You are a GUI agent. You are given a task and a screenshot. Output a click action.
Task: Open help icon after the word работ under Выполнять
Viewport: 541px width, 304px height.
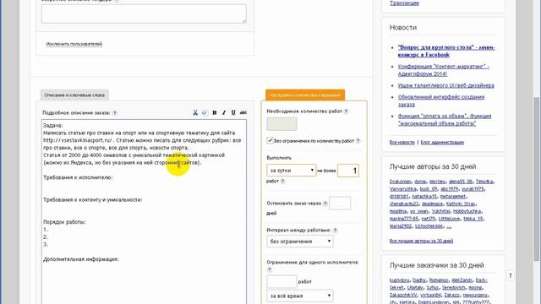click(x=282, y=181)
